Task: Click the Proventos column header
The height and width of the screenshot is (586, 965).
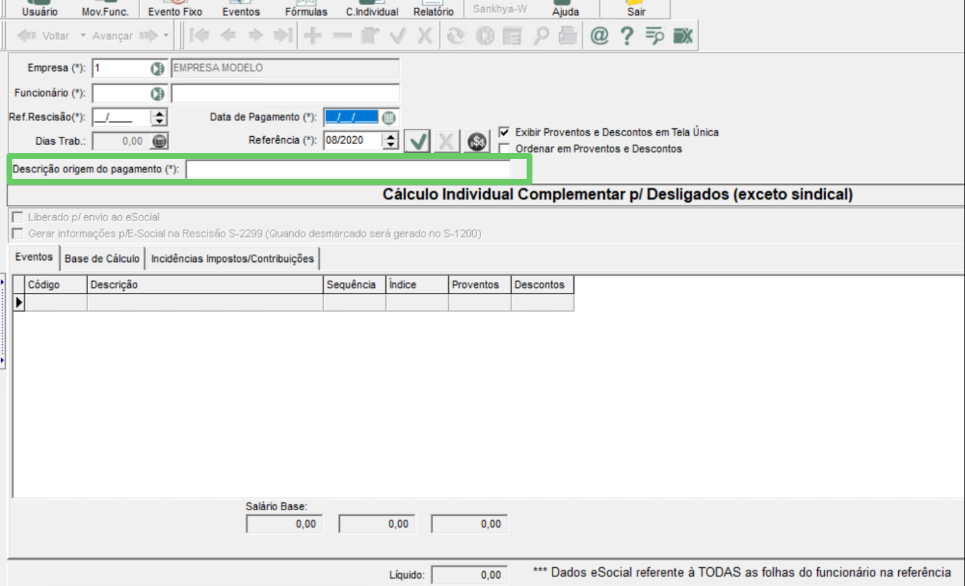Action: 479,285
